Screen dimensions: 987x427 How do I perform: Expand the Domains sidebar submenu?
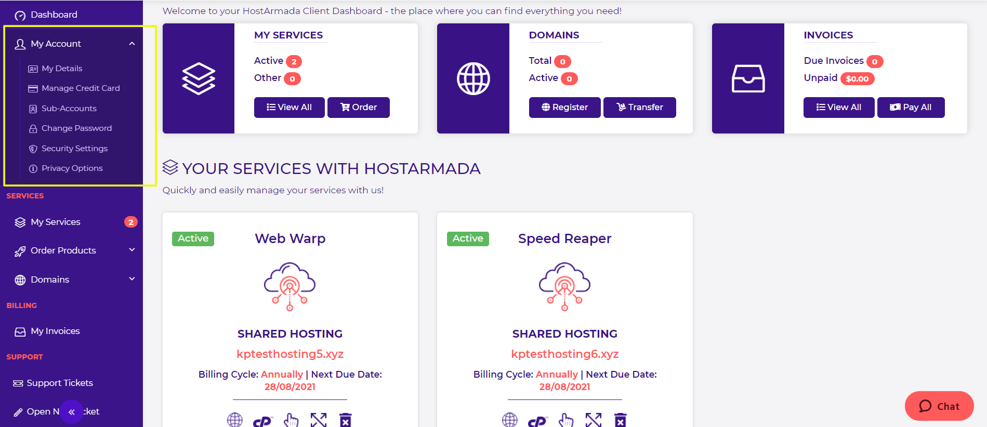132,279
